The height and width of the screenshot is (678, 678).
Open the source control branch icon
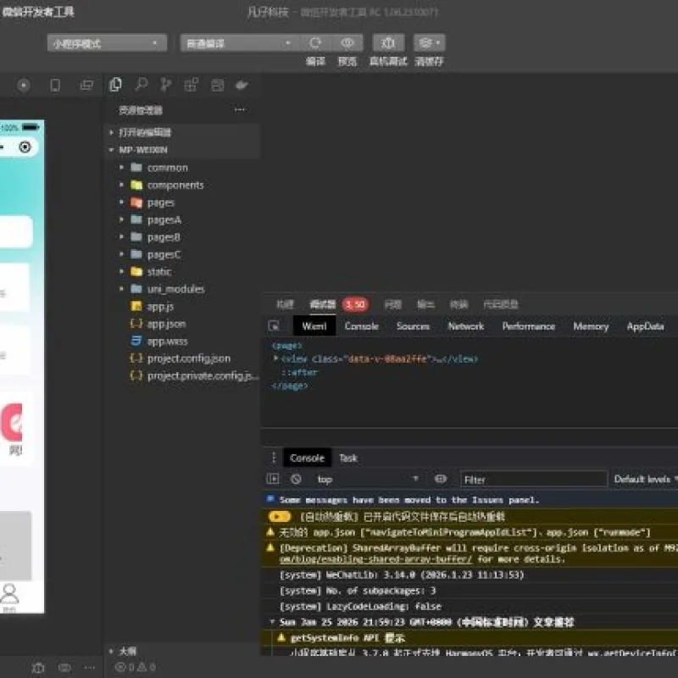[x=165, y=85]
